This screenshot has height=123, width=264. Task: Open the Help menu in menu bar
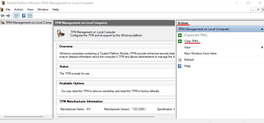click(56, 10)
